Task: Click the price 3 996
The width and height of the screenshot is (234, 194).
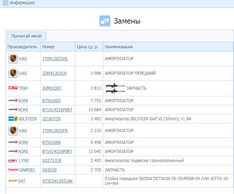Action: (96, 73)
